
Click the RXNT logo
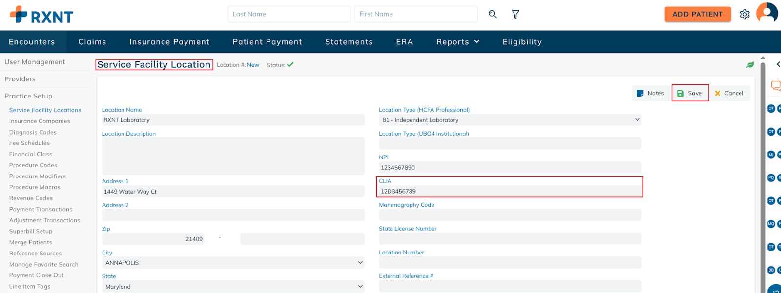(41, 15)
